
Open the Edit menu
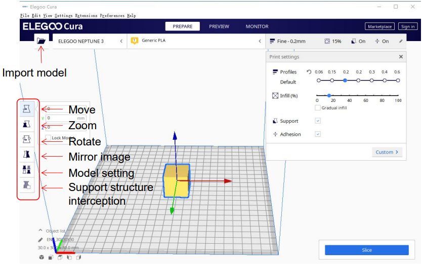click(x=36, y=16)
